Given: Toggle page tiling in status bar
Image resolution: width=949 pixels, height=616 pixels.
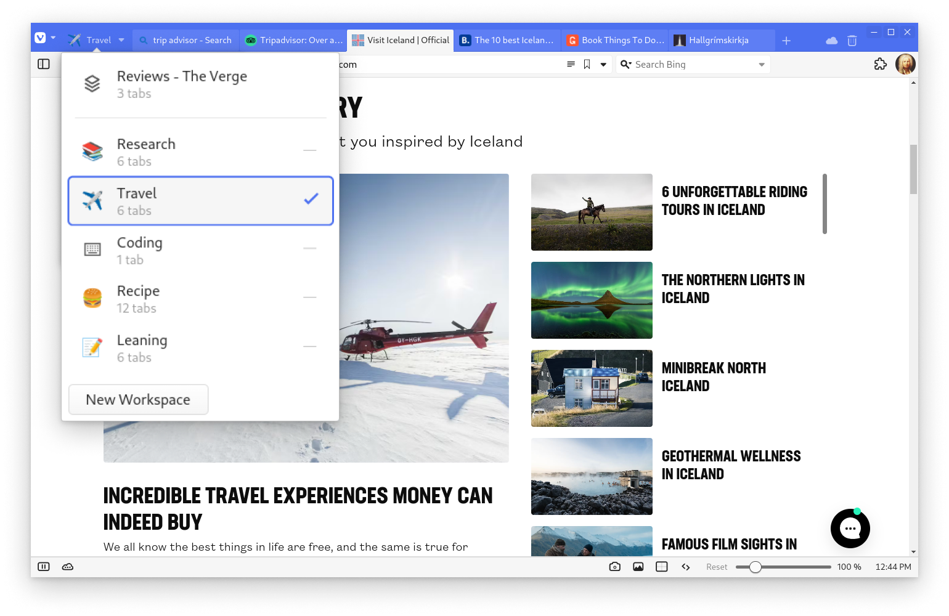Looking at the screenshot, I should coord(662,567).
